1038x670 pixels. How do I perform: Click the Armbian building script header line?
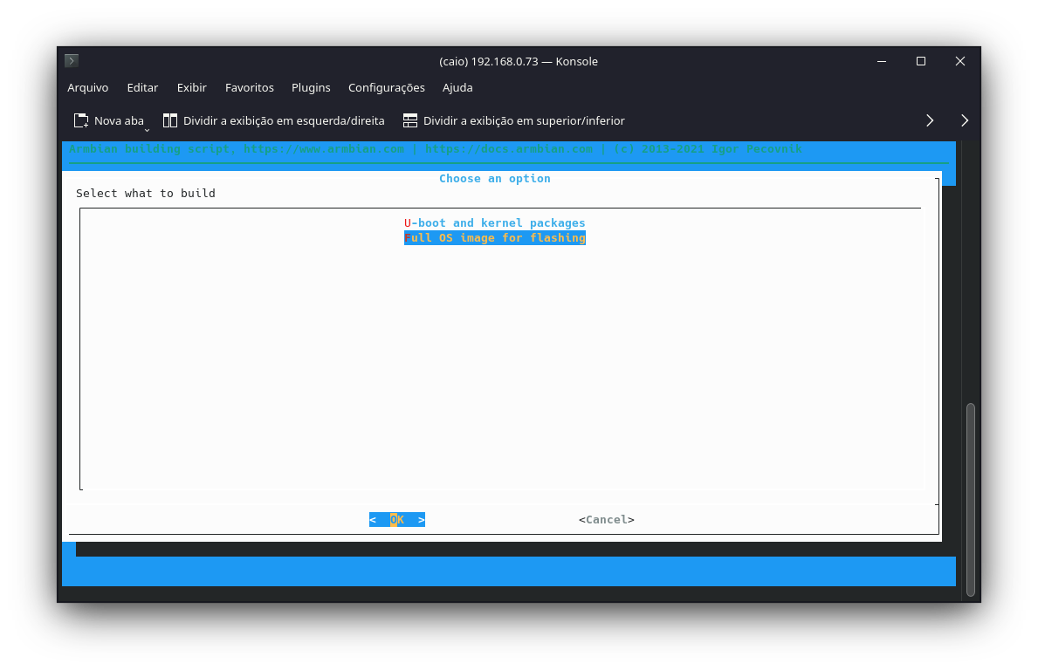[436, 149]
